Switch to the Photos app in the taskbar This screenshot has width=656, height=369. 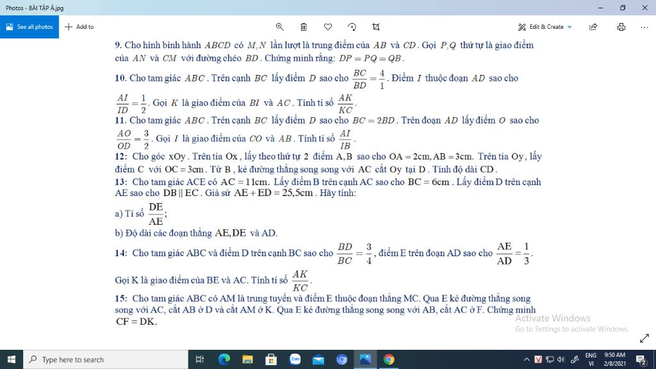point(365,359)
